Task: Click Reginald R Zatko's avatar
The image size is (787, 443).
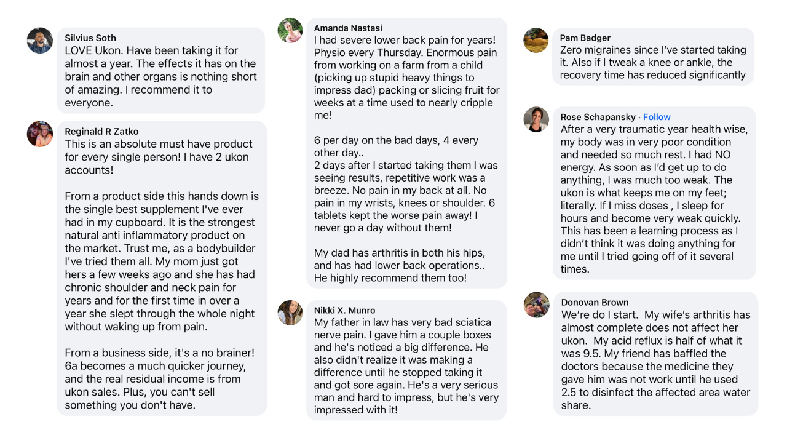Action: click(40, 134)
